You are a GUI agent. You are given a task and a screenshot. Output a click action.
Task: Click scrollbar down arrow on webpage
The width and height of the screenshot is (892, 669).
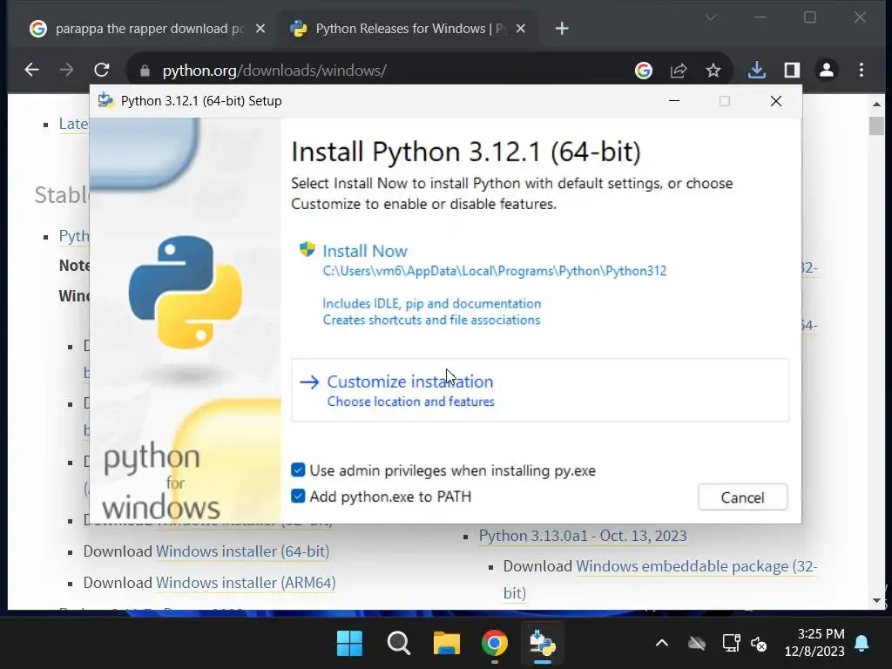pyautogui.click(x=876, y=600)
